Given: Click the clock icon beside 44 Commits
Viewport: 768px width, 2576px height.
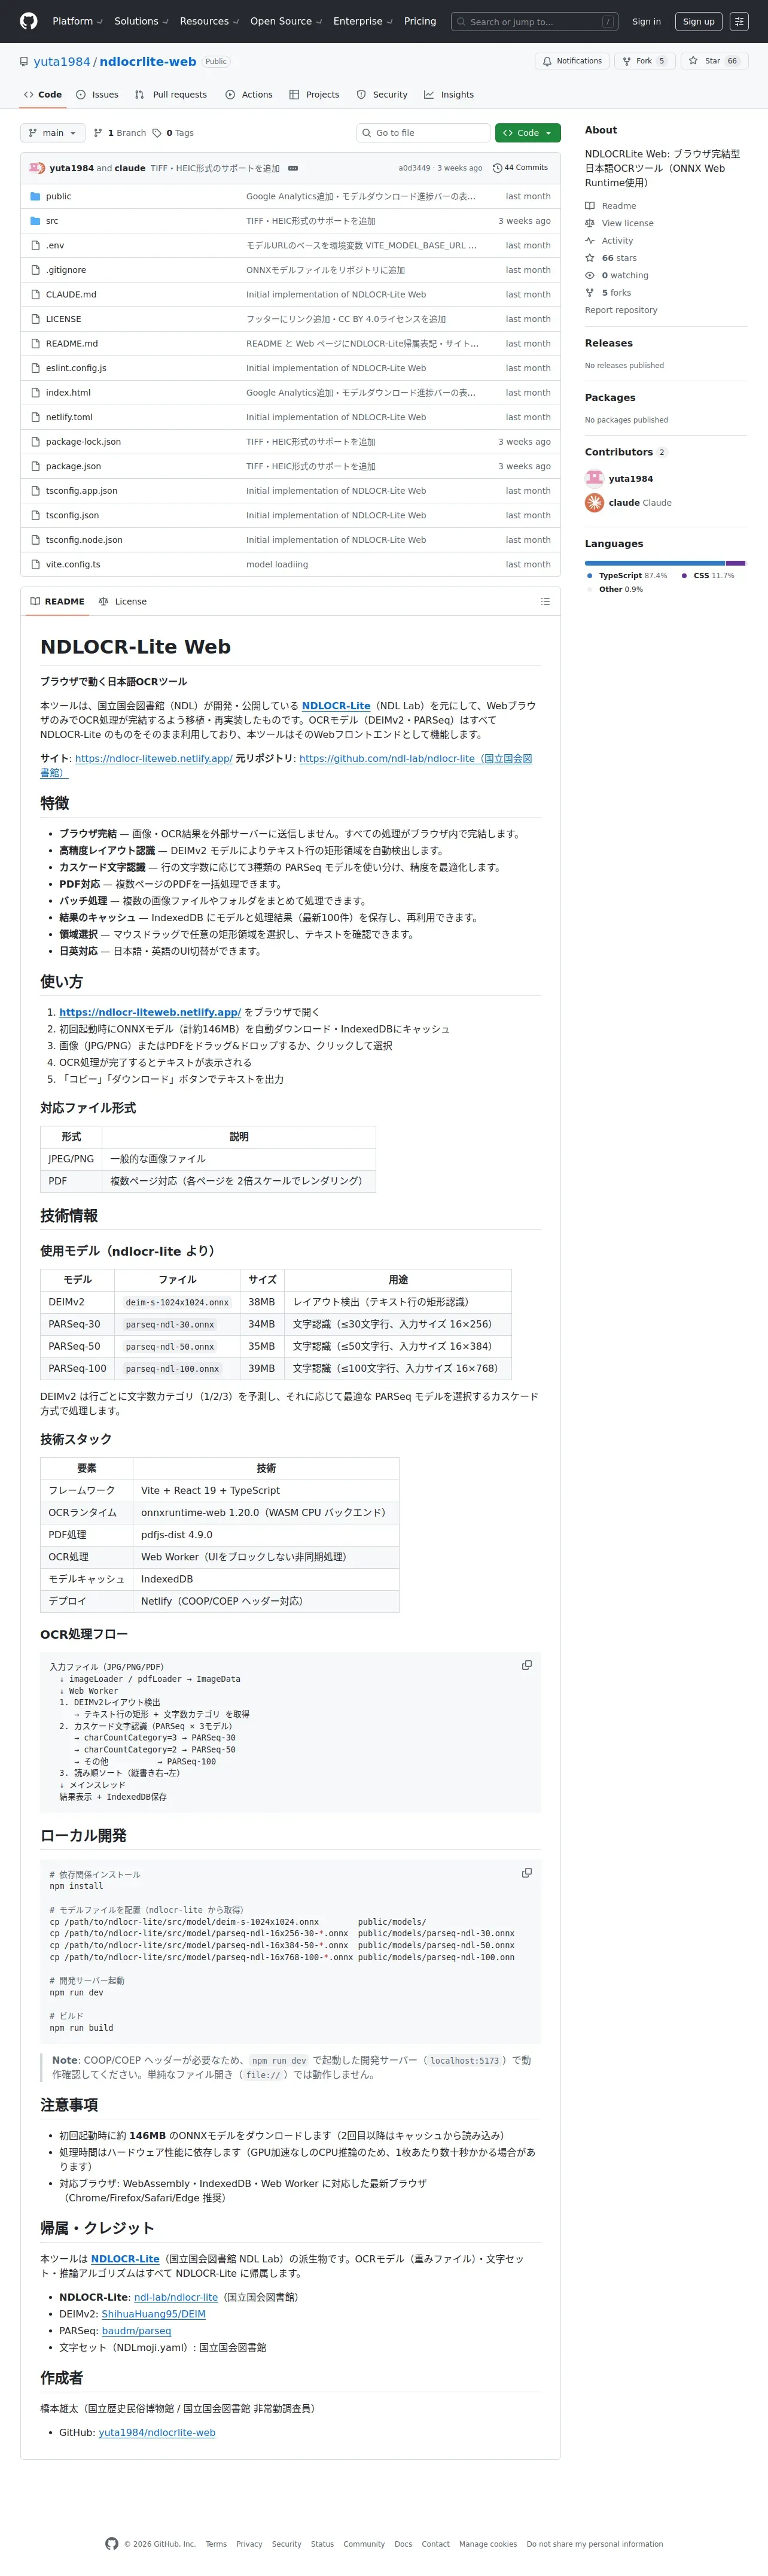Looking at the screenshot, I should tap(497, 168).
